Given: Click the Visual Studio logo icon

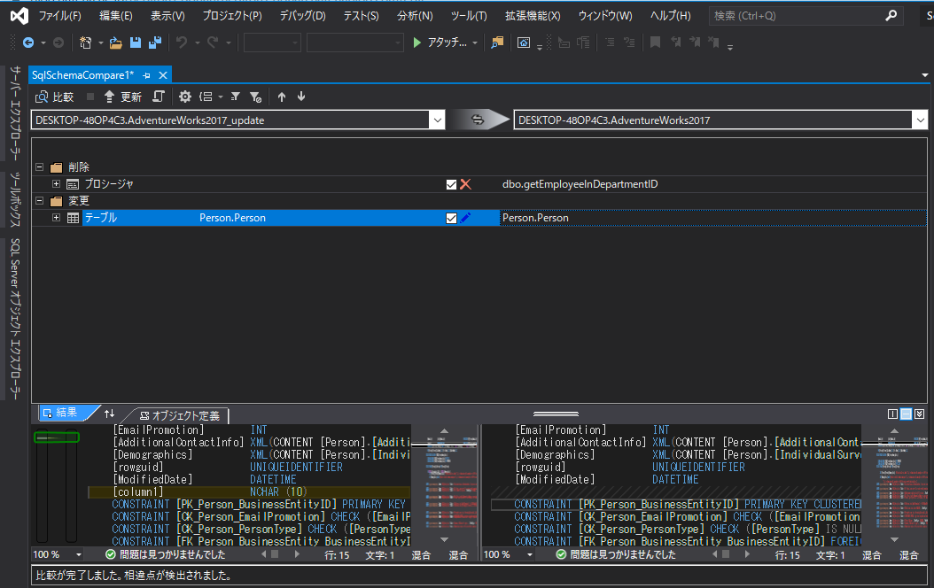Looking at the screenshot, I should point(19,16).
